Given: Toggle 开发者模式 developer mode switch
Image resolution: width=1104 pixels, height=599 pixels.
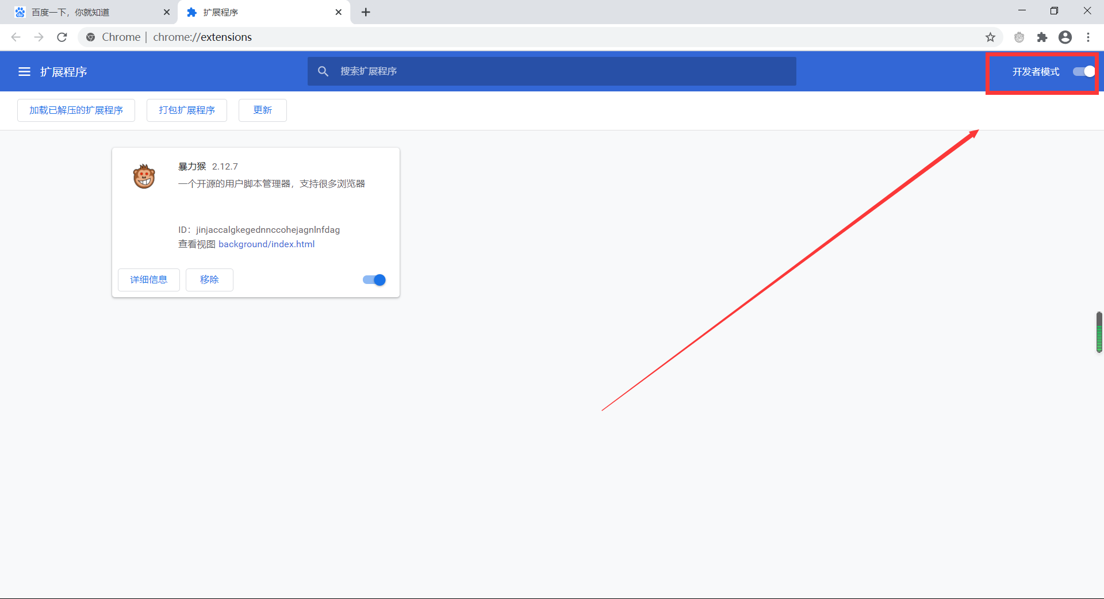Looking at the screenshot, I should pyautogui.click(x=1084, y=72).
